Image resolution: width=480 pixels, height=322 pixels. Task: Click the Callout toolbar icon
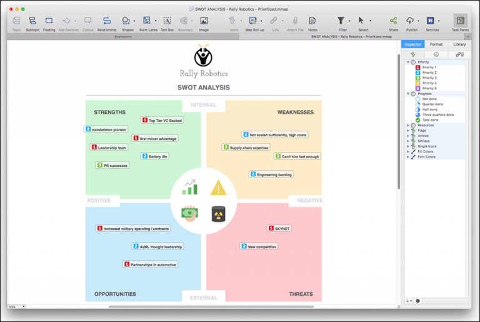click(x=88, y=21)
